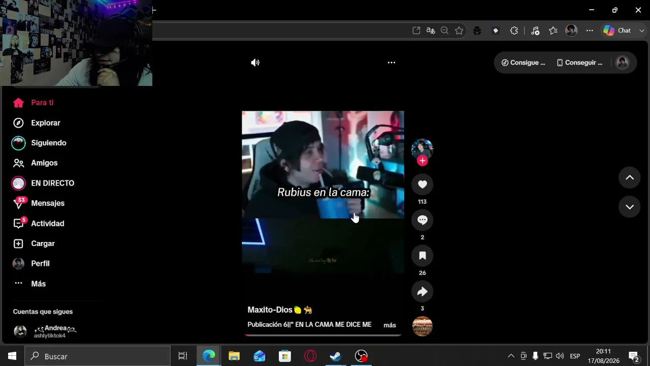This screenshot has height=366, width=650.
Task: Open Task View on the taskbar
Action: [183, 356]
